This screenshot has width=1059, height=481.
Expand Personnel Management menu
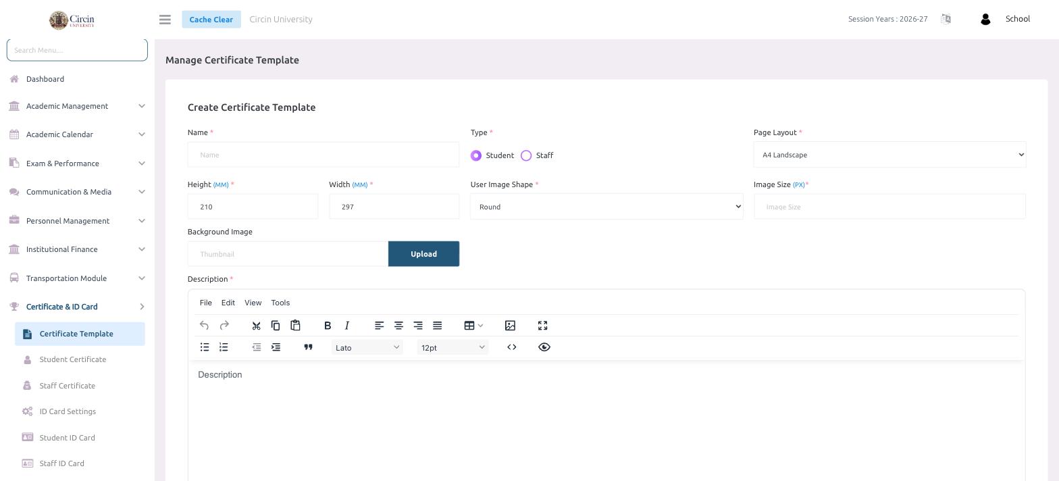(77, 221)
